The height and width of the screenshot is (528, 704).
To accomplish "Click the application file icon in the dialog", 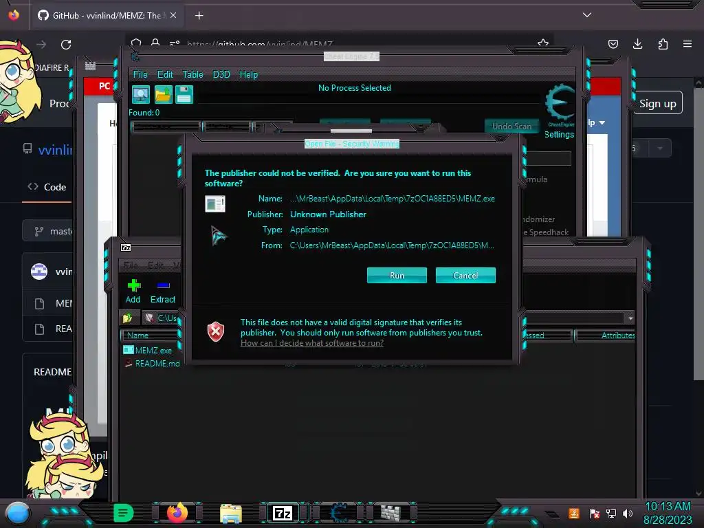I will point(215,203).
